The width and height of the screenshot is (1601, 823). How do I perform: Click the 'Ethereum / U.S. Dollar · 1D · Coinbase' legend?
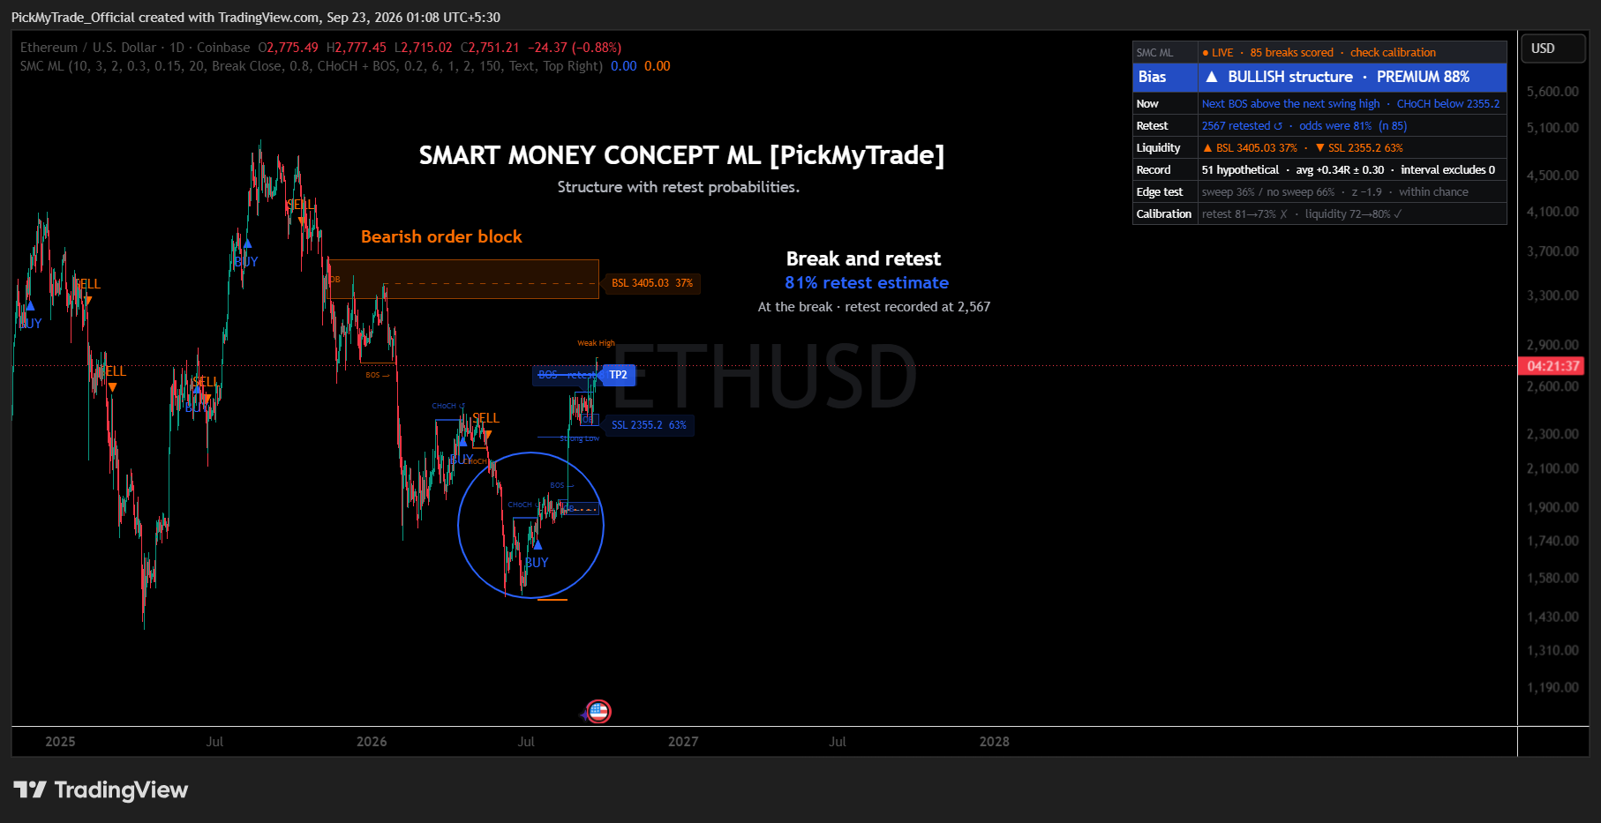click(135, 48)
